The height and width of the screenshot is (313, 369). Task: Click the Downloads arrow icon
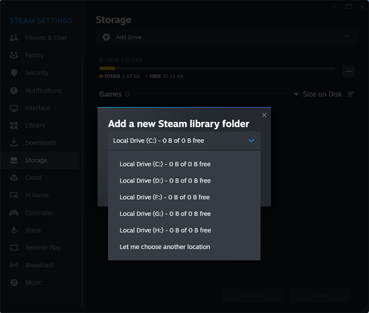tap(14, 143)
